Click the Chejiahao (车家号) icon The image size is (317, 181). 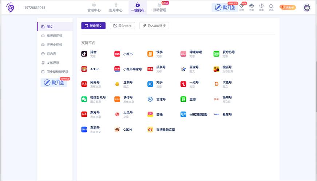coord(84,130)
